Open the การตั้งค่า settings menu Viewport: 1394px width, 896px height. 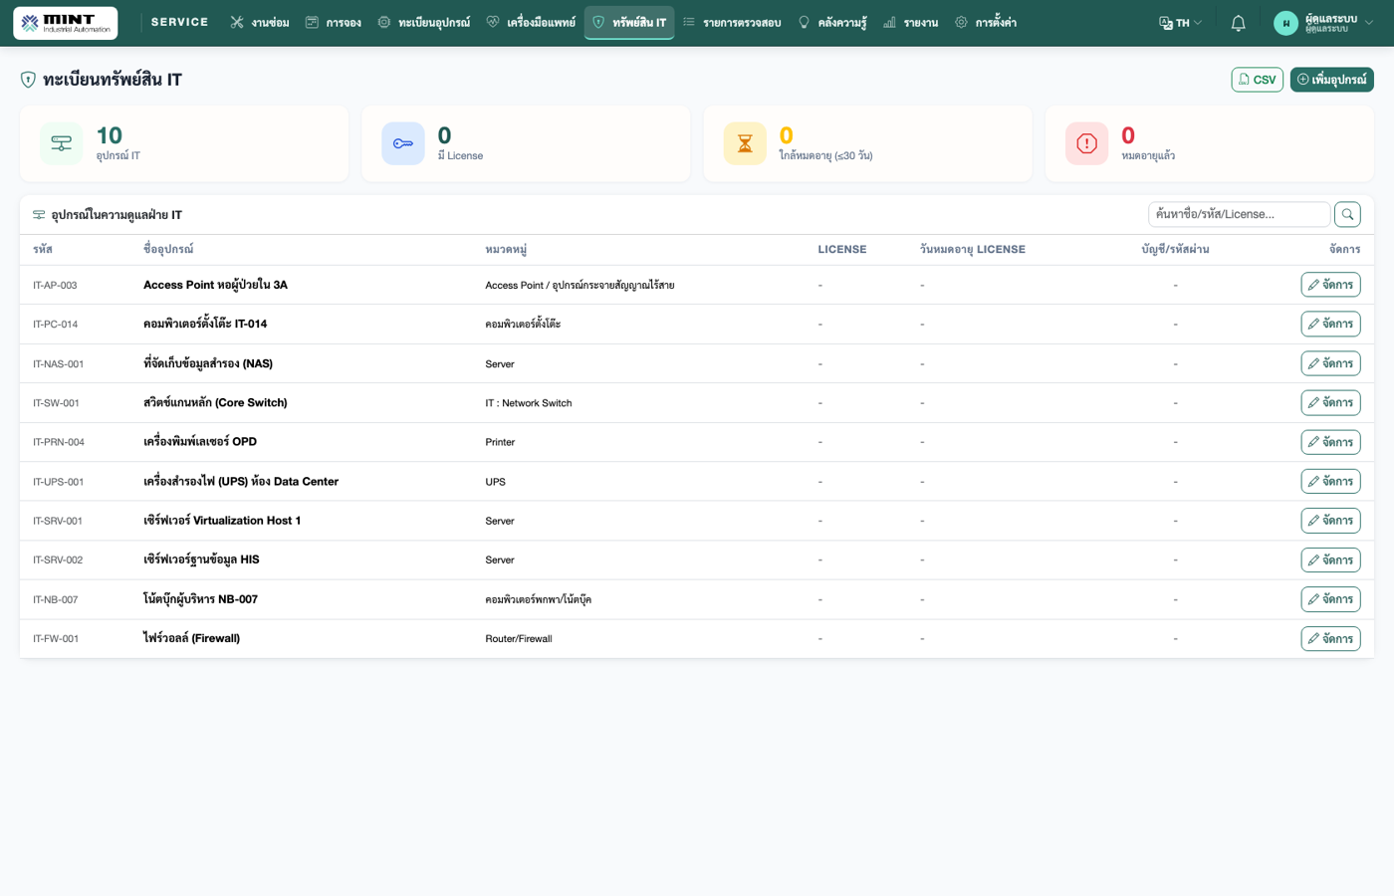pyautogui.click(x=986, y=23)
